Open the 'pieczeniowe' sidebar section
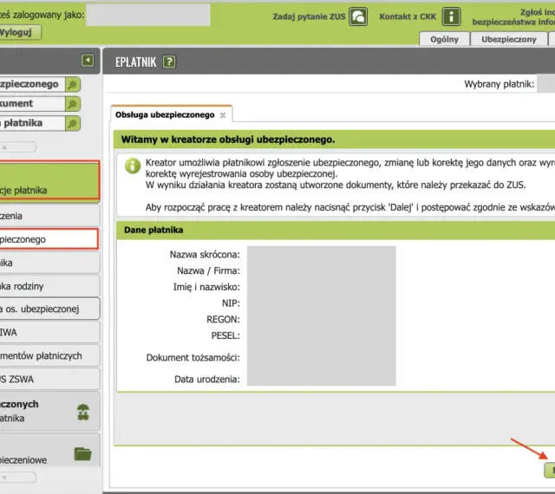This screenshot has height=494, width=555. pyautogui.click(x=49, y=450)
